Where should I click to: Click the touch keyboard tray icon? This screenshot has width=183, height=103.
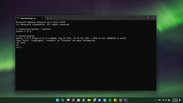[x=160, y=100]
